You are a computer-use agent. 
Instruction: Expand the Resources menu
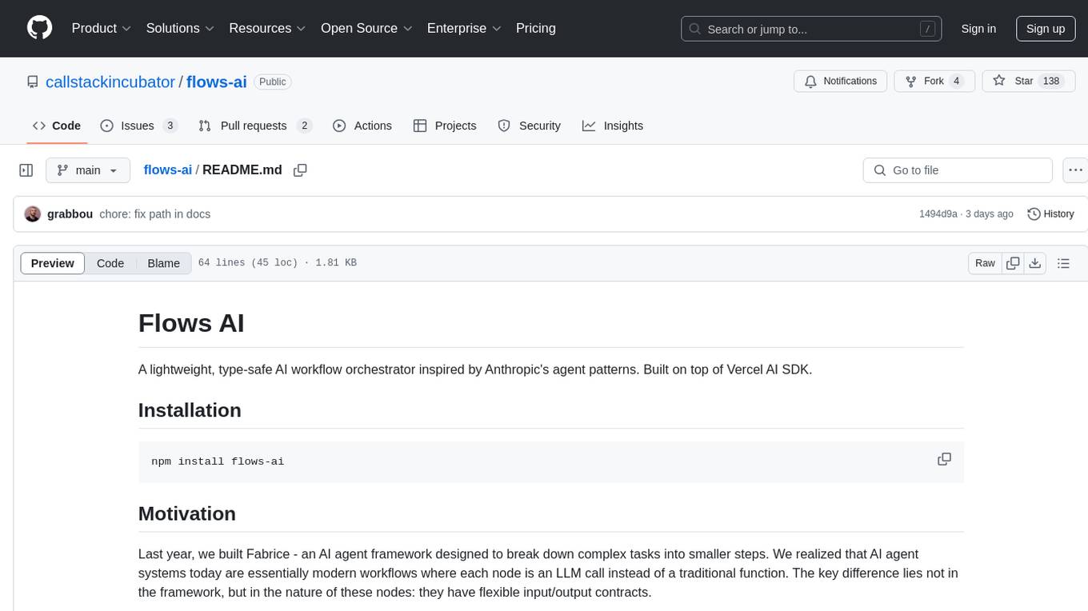point(267,28)
